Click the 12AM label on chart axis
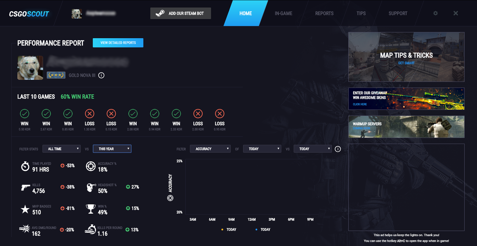 (x=252, y=219)
